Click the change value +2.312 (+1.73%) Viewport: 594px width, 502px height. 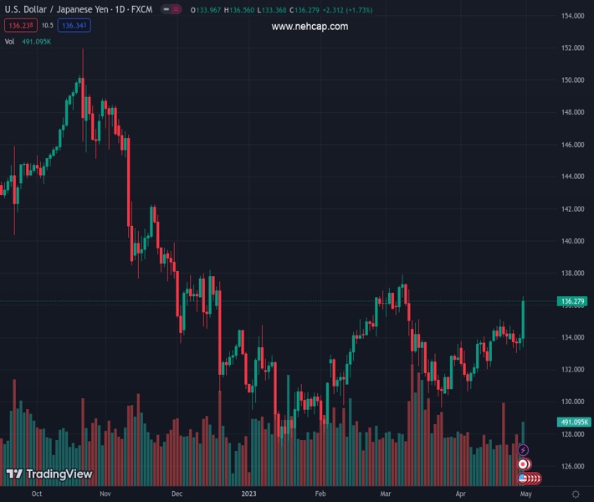(347, 10)
